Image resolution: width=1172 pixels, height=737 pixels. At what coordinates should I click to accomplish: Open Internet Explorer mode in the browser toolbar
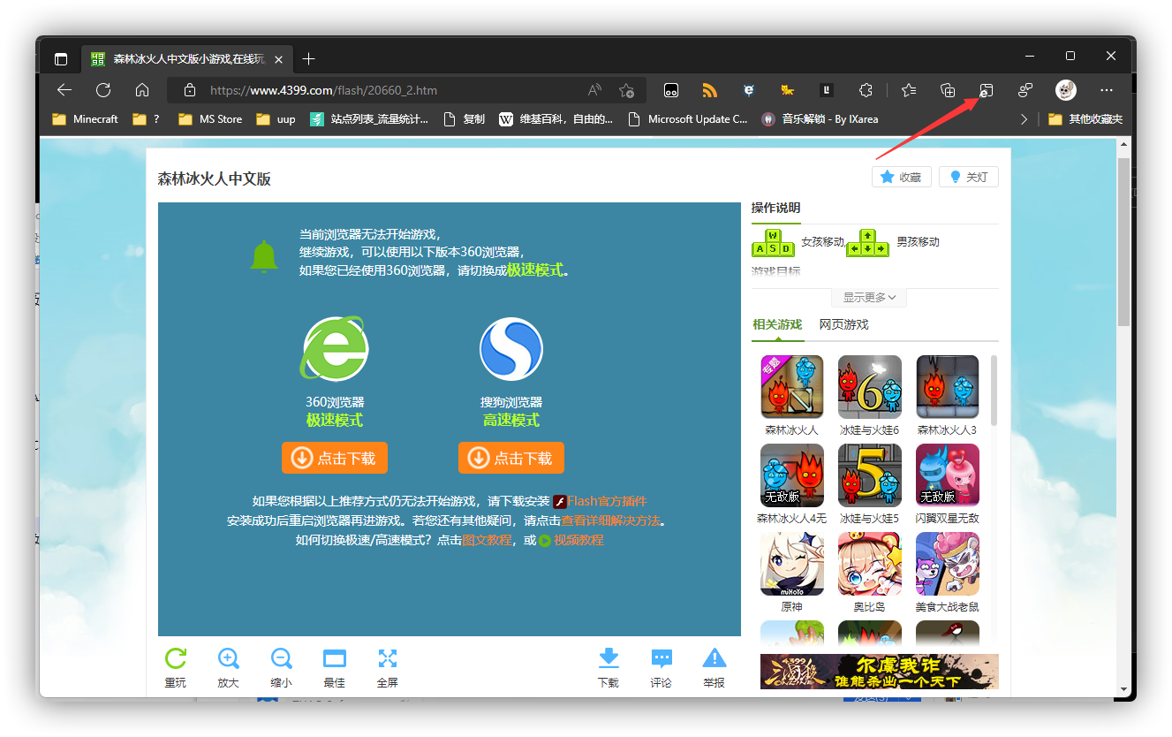click(x=987, y=90)
